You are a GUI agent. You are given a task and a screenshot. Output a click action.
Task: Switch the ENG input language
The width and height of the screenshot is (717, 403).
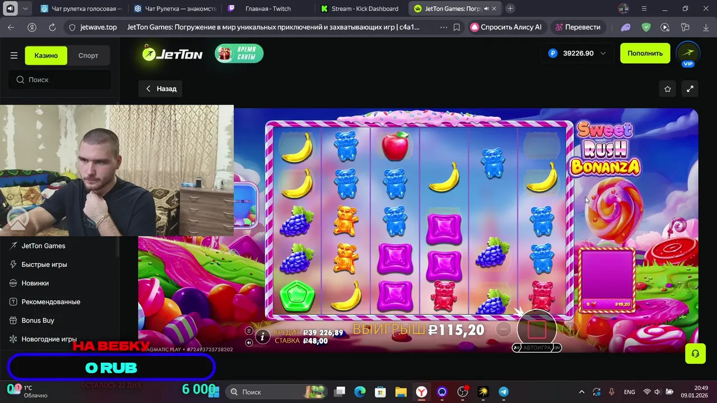pos(629,392)
